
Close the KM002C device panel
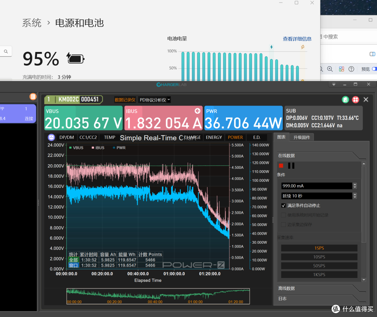coord(366,99)
